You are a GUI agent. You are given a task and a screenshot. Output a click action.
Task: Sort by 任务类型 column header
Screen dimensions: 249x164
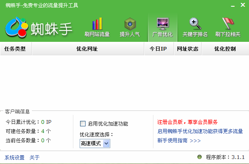pyautogui.click(x=16, y=49)
